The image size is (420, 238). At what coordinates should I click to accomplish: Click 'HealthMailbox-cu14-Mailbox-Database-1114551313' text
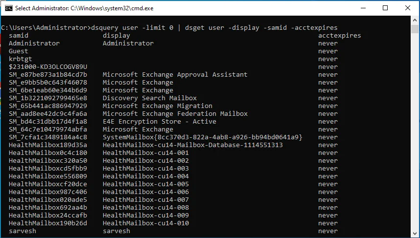193,145
